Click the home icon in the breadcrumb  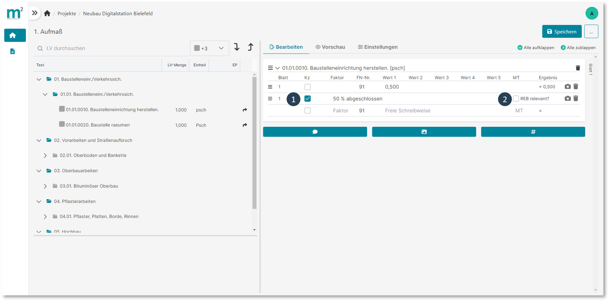pos(47,13)
